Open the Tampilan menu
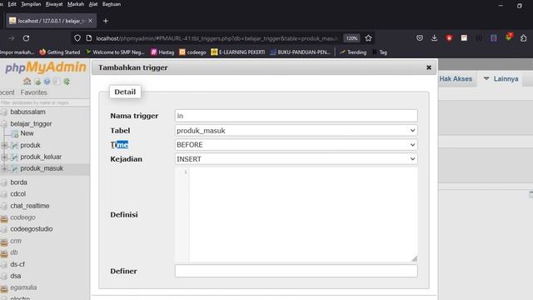 coord(31,4)
